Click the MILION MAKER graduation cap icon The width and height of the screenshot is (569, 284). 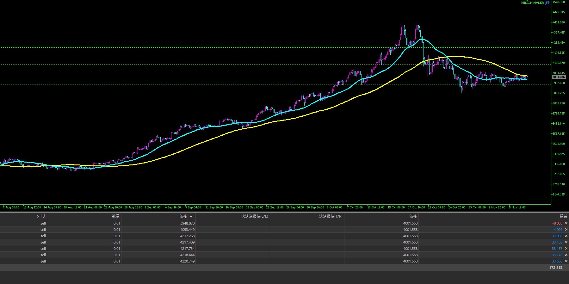click(547, 3)
